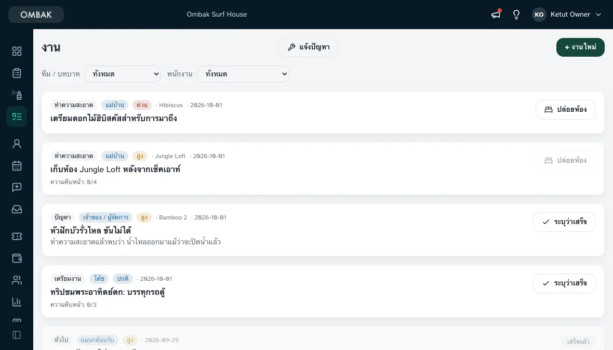Viewport: 613px width, 350px height.
Task: Open the wallet icon in the sidebar
Action: click(x=17, y=258)
